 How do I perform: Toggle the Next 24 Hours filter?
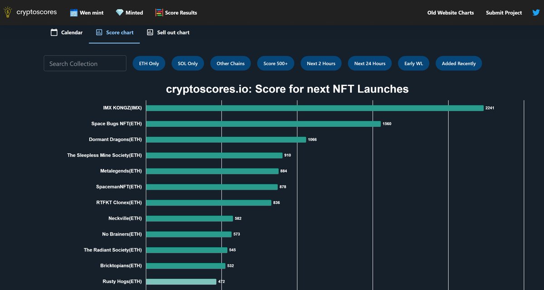click(x=370, y=63)
